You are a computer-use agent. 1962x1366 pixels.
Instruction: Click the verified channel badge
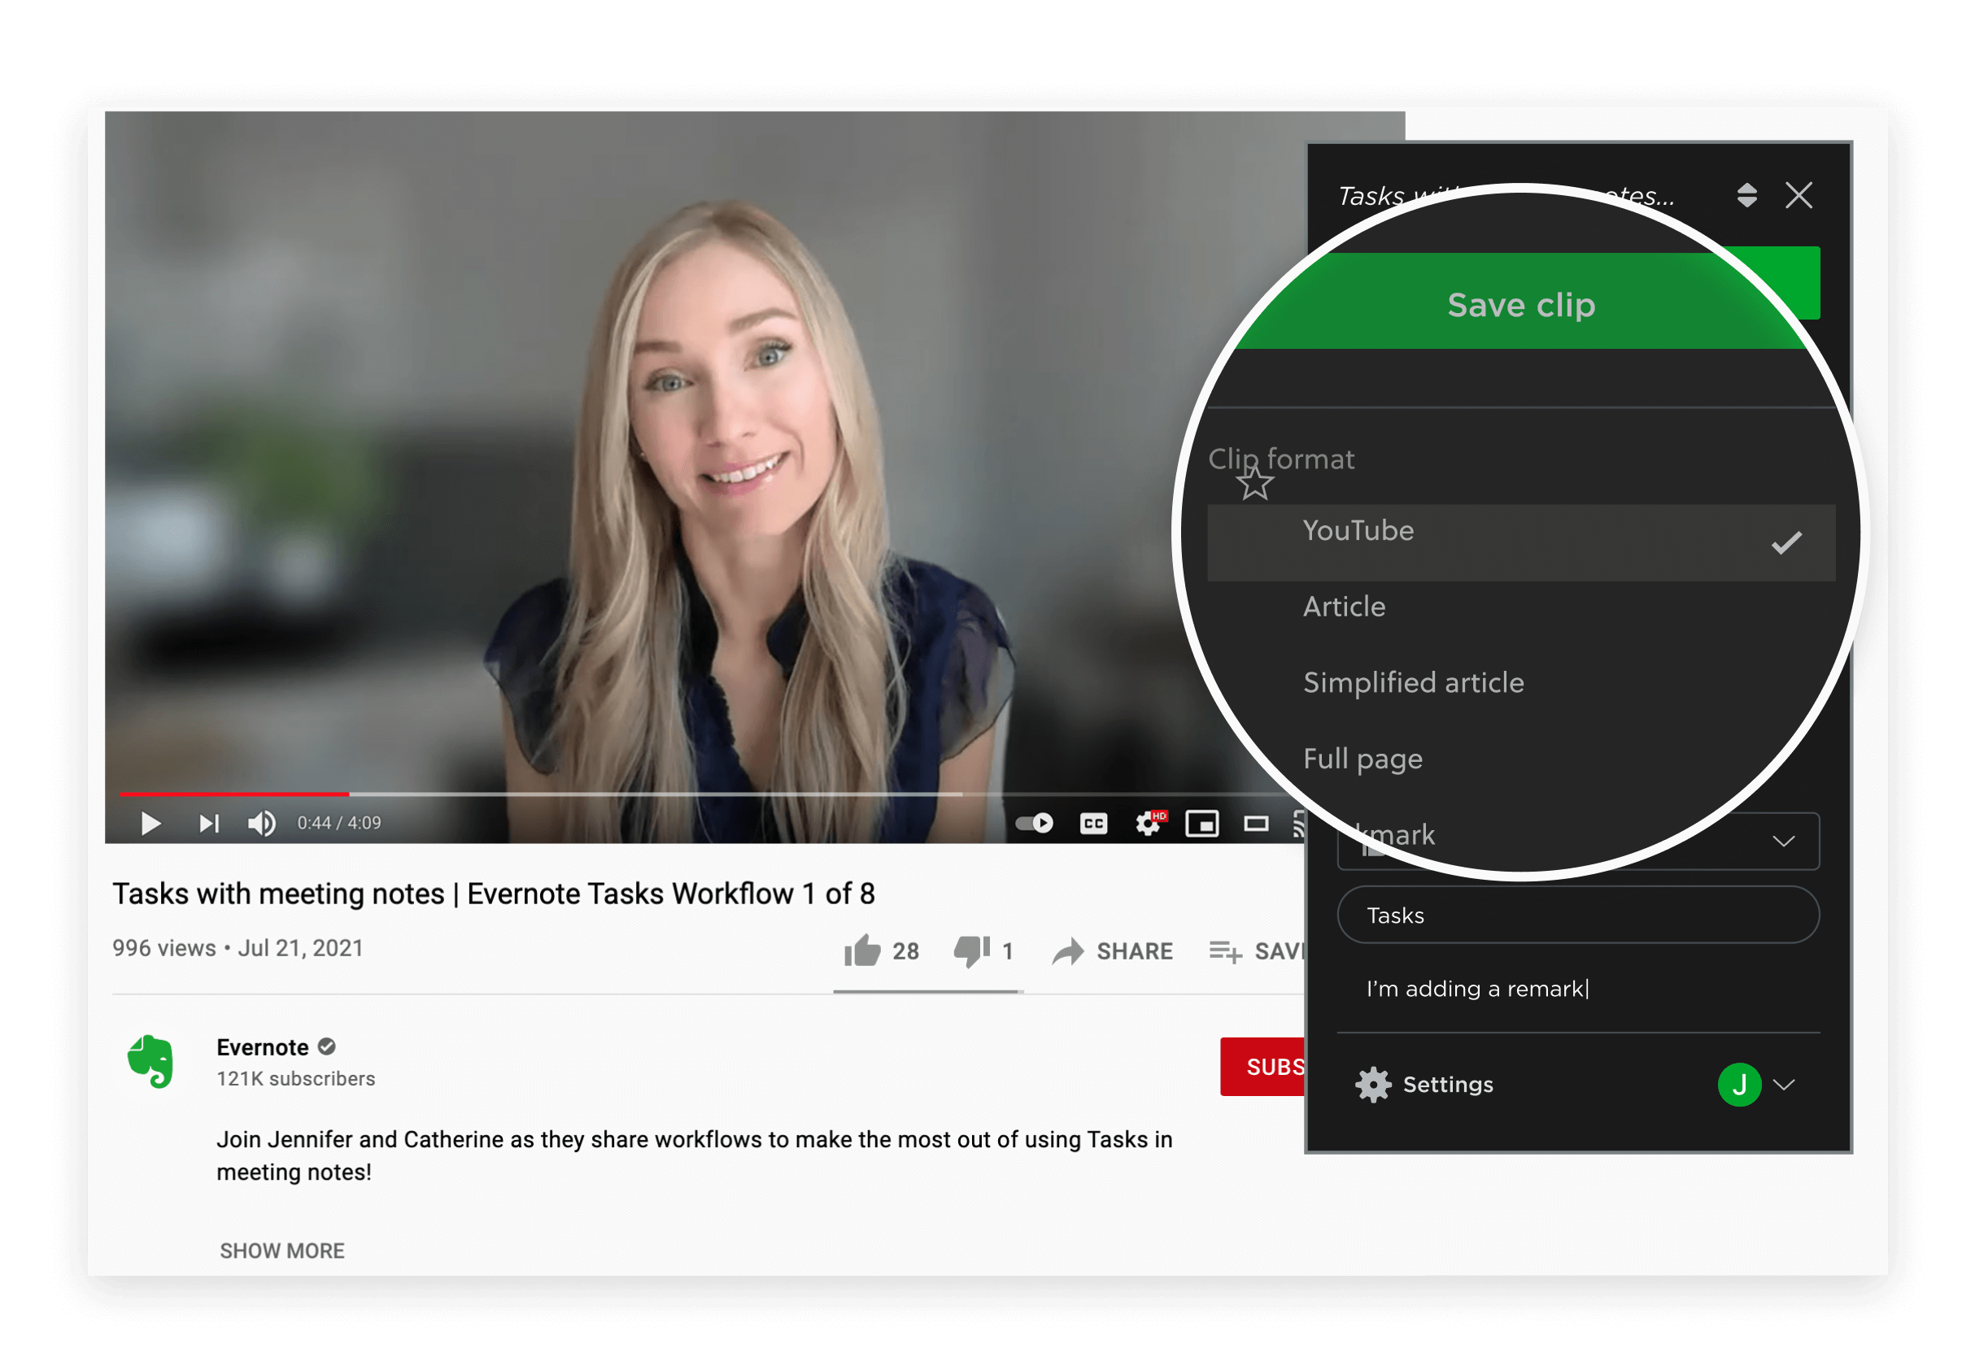[326, 1046]
